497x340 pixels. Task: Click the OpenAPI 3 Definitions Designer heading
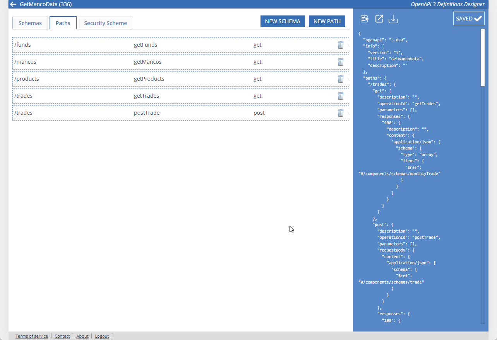tap(448, 4)
